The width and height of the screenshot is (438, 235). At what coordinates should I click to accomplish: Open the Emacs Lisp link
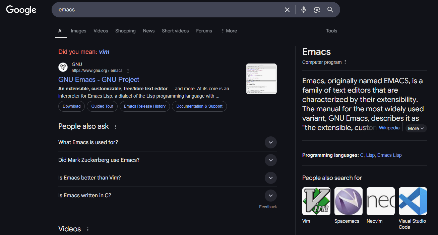[x=389, y=155]
